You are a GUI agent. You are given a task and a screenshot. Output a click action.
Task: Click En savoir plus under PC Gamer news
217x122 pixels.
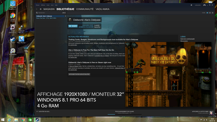tap(72, 70)
